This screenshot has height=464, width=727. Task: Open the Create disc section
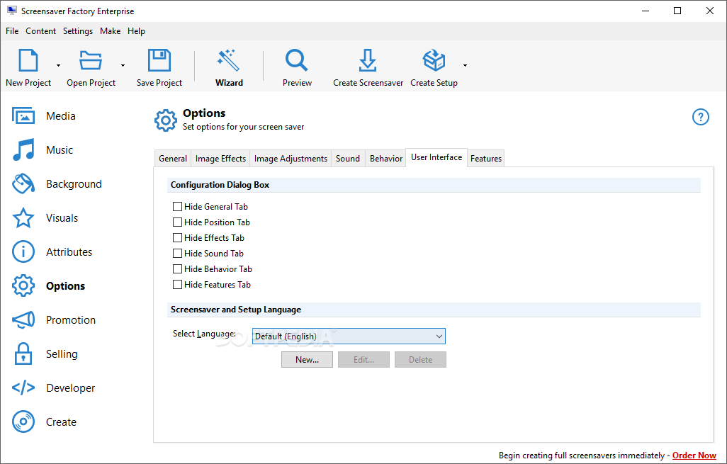pos(44,421)
